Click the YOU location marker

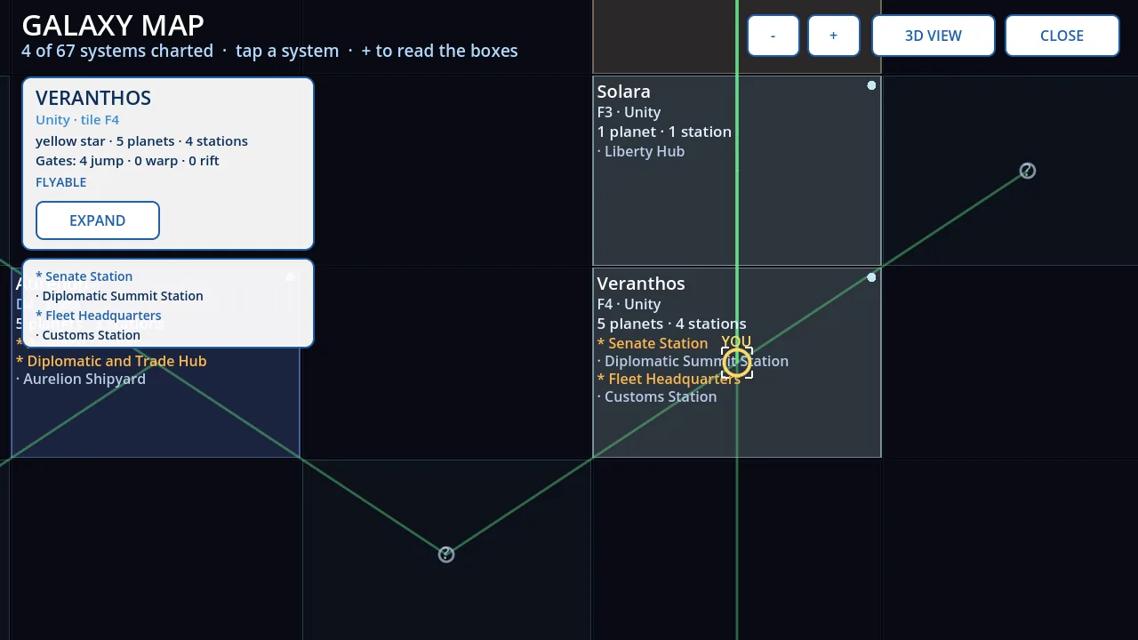[x=736, y=361]
